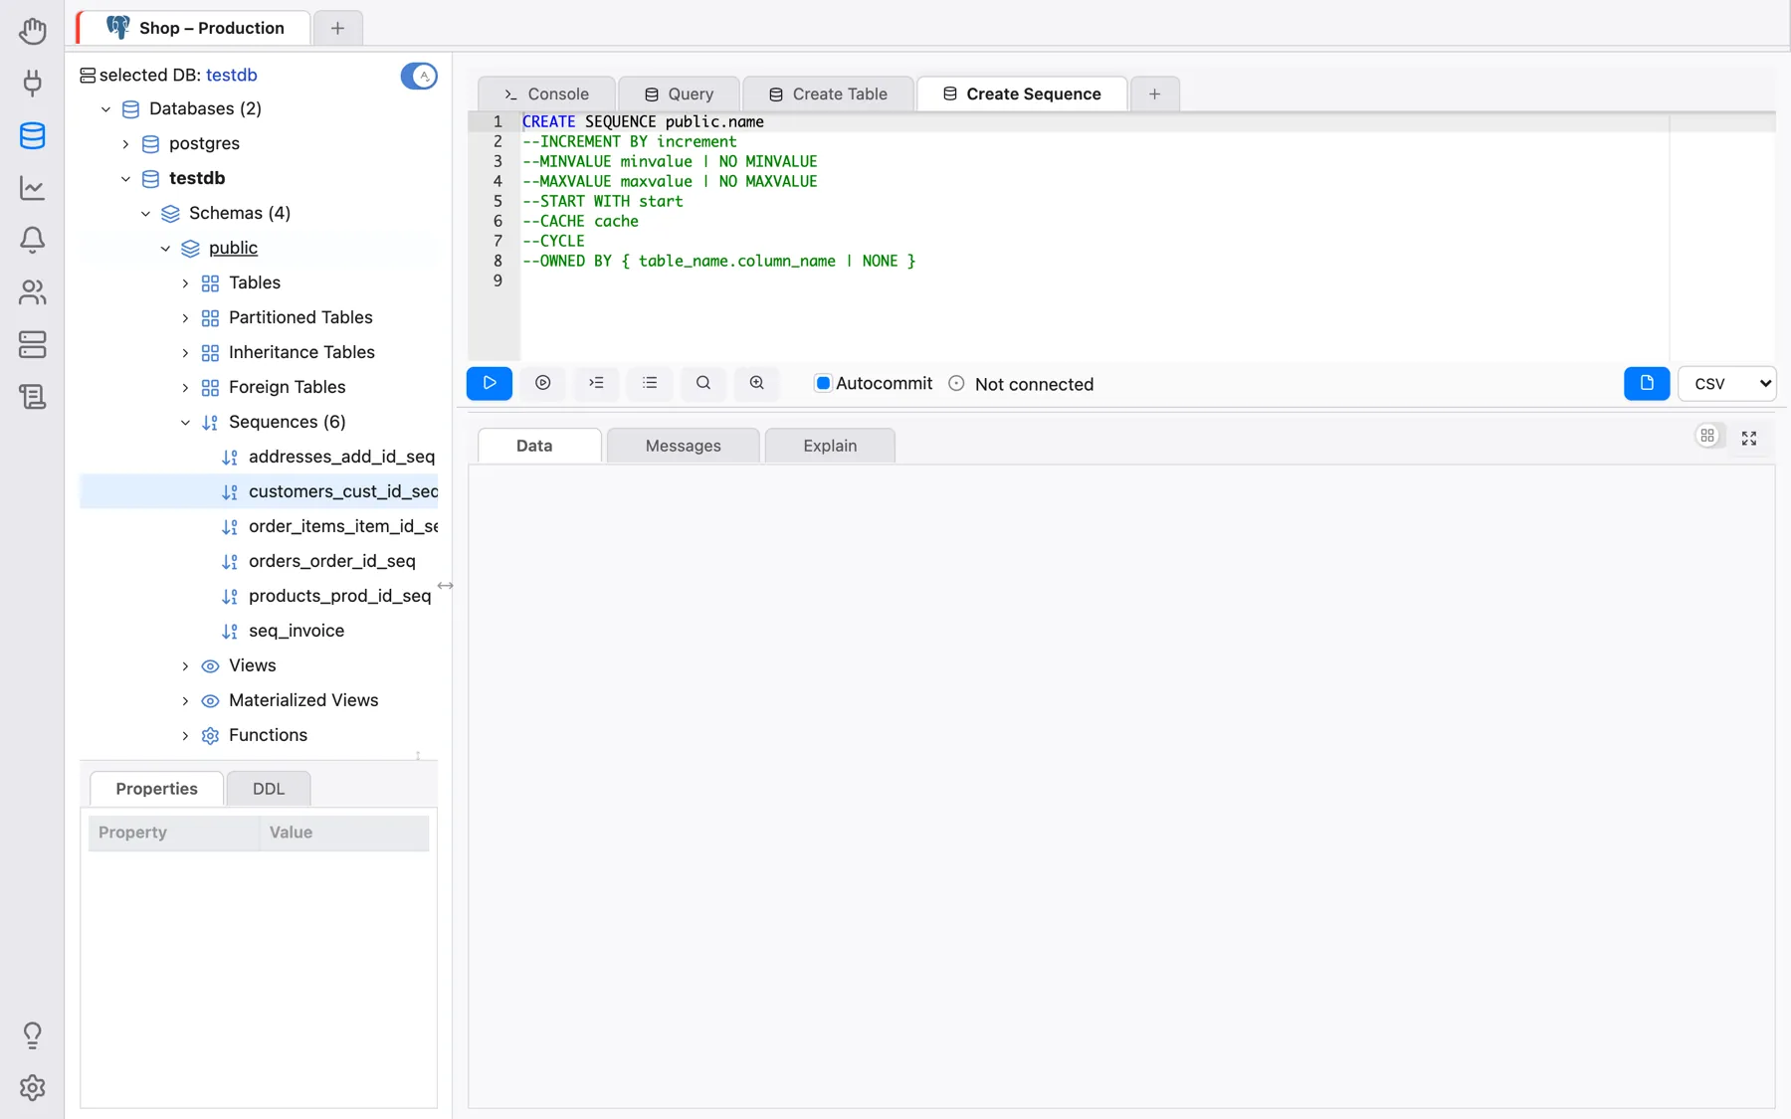Image resolution: width=1791 pixels, height=1119 pixels.
Task: Expand the Tables node
Action: 185,283
